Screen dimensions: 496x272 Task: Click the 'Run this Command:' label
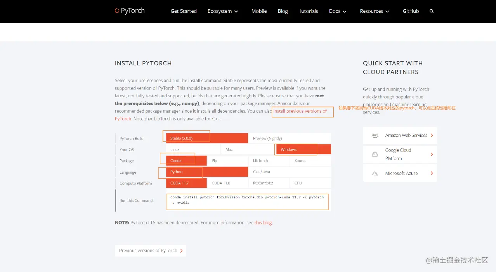click(x=137, y=201)
